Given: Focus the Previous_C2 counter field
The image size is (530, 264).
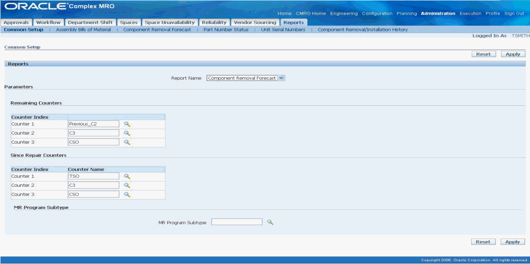Looking at the screenshot, I should point(94,124).
